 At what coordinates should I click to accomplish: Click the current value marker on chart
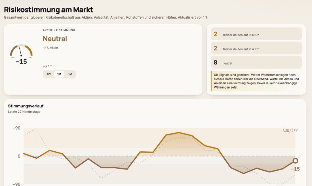[x=295, y=160]
